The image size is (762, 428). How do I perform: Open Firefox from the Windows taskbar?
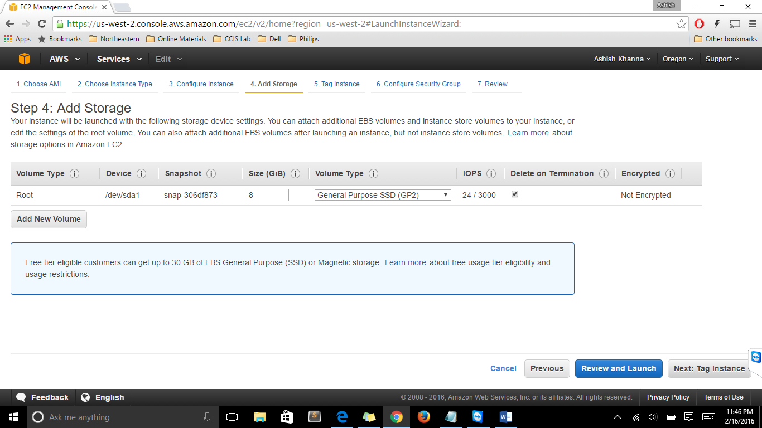pos(424,417)
